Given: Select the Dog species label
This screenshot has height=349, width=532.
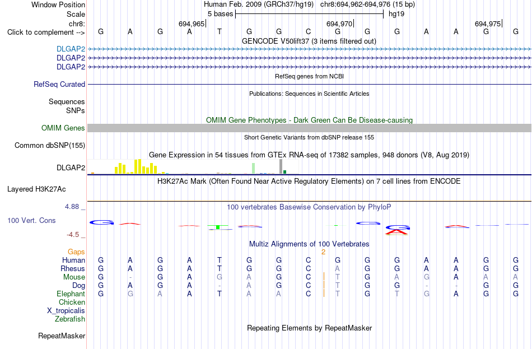Looking at the screenshot, I should click(78, 286).
